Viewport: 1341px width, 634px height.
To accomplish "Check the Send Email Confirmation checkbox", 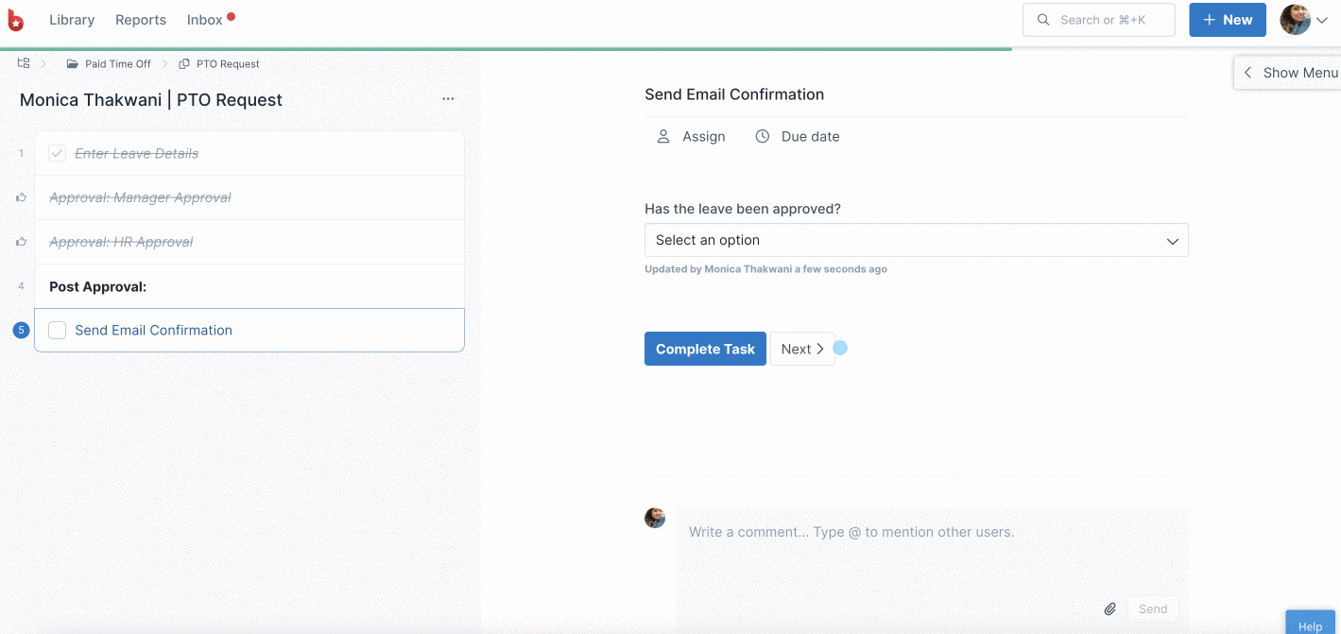I will (x=58, y=330).
